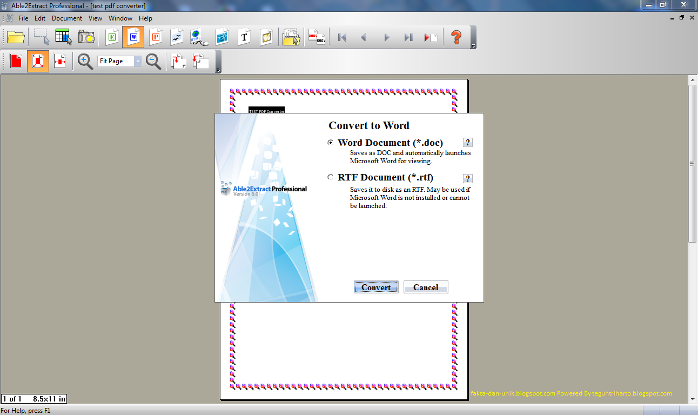
Task: Click the zoom in magnifier
Action: point(85,62)
